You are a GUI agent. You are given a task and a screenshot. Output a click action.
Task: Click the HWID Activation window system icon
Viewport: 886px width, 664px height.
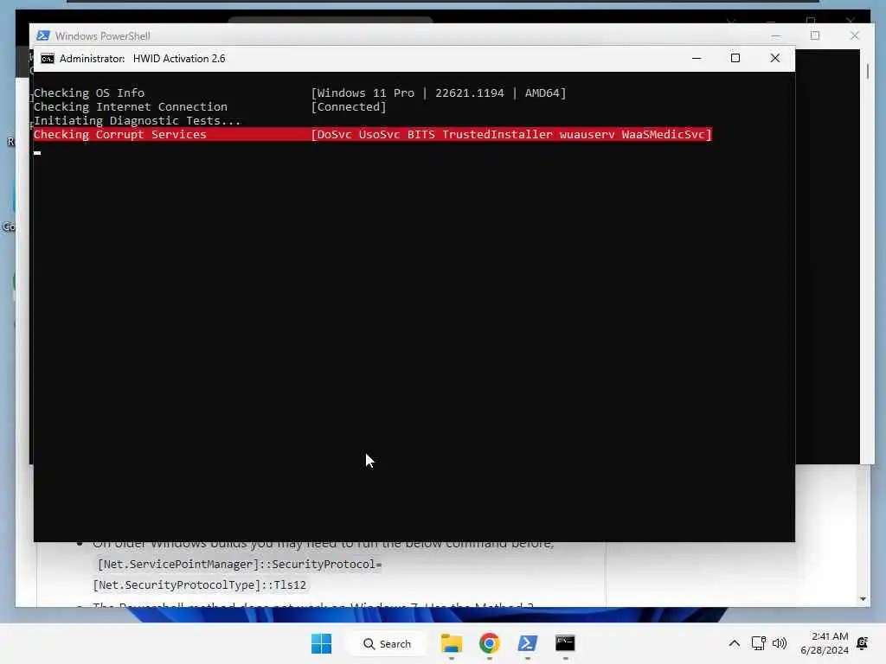click(48, 59)
